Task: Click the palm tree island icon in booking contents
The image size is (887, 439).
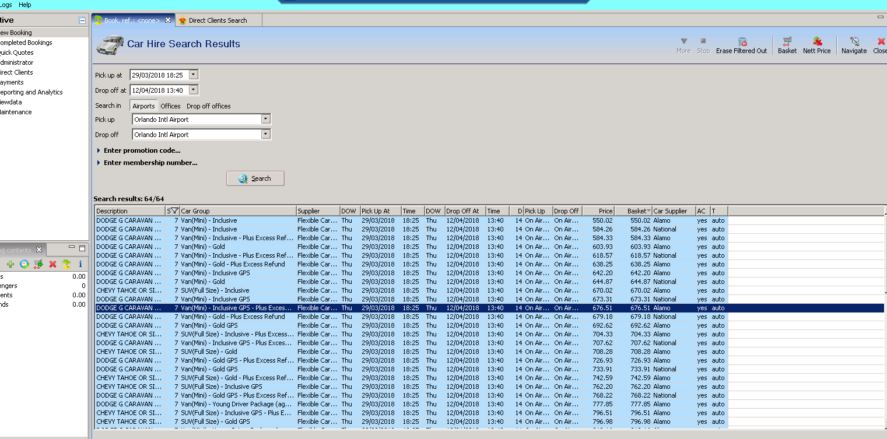Action: 66,264
